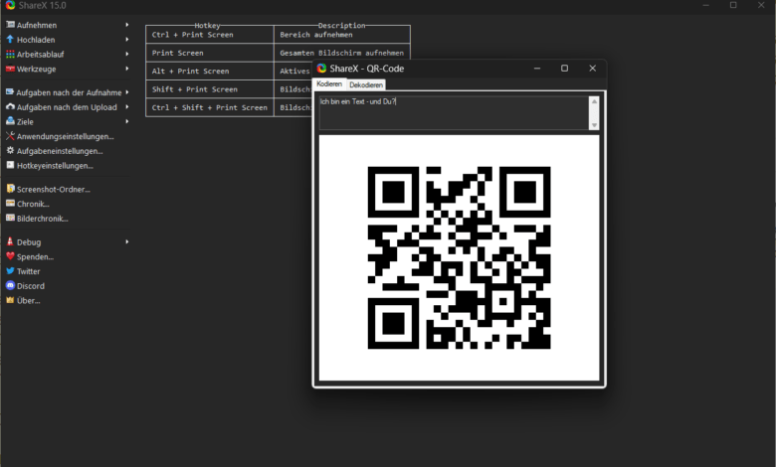Open the Ziele menu
Image resolution: width=776 pixels, height=467 pixels.
click(x=25, y=121)
